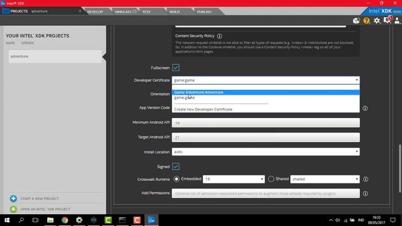Viewport: 402px width, 226px height.
Task: Open the Shared Crosswalk dropdown
Action: point(325,179)
